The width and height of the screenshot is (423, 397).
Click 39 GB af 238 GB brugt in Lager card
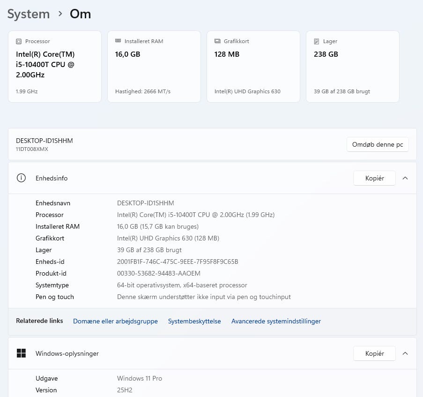point(342,91)
